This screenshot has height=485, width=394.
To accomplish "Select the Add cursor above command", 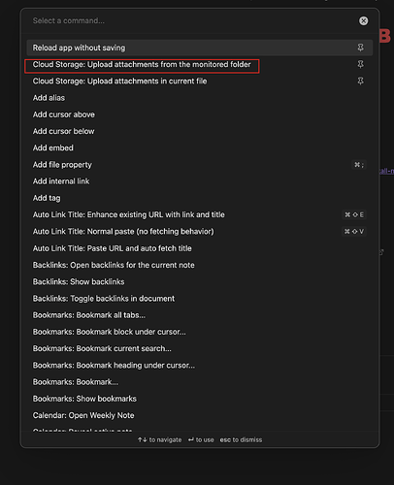I will [x=200, y=114].
